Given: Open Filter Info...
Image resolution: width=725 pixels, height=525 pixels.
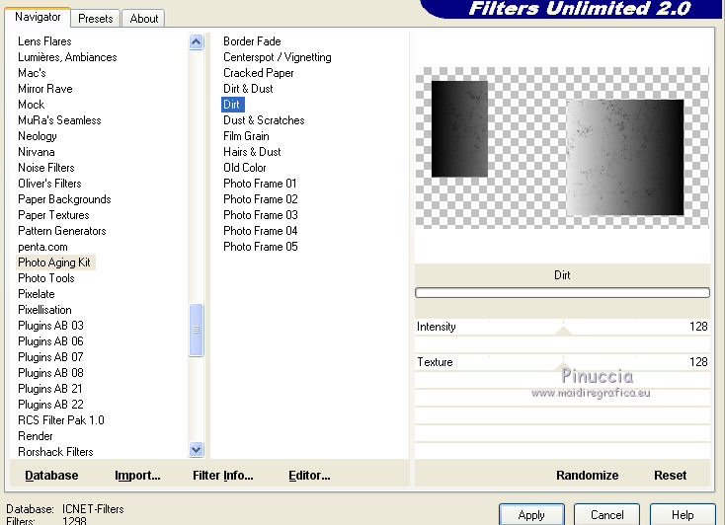Looking at the screenshot, I should coord(223,475).
